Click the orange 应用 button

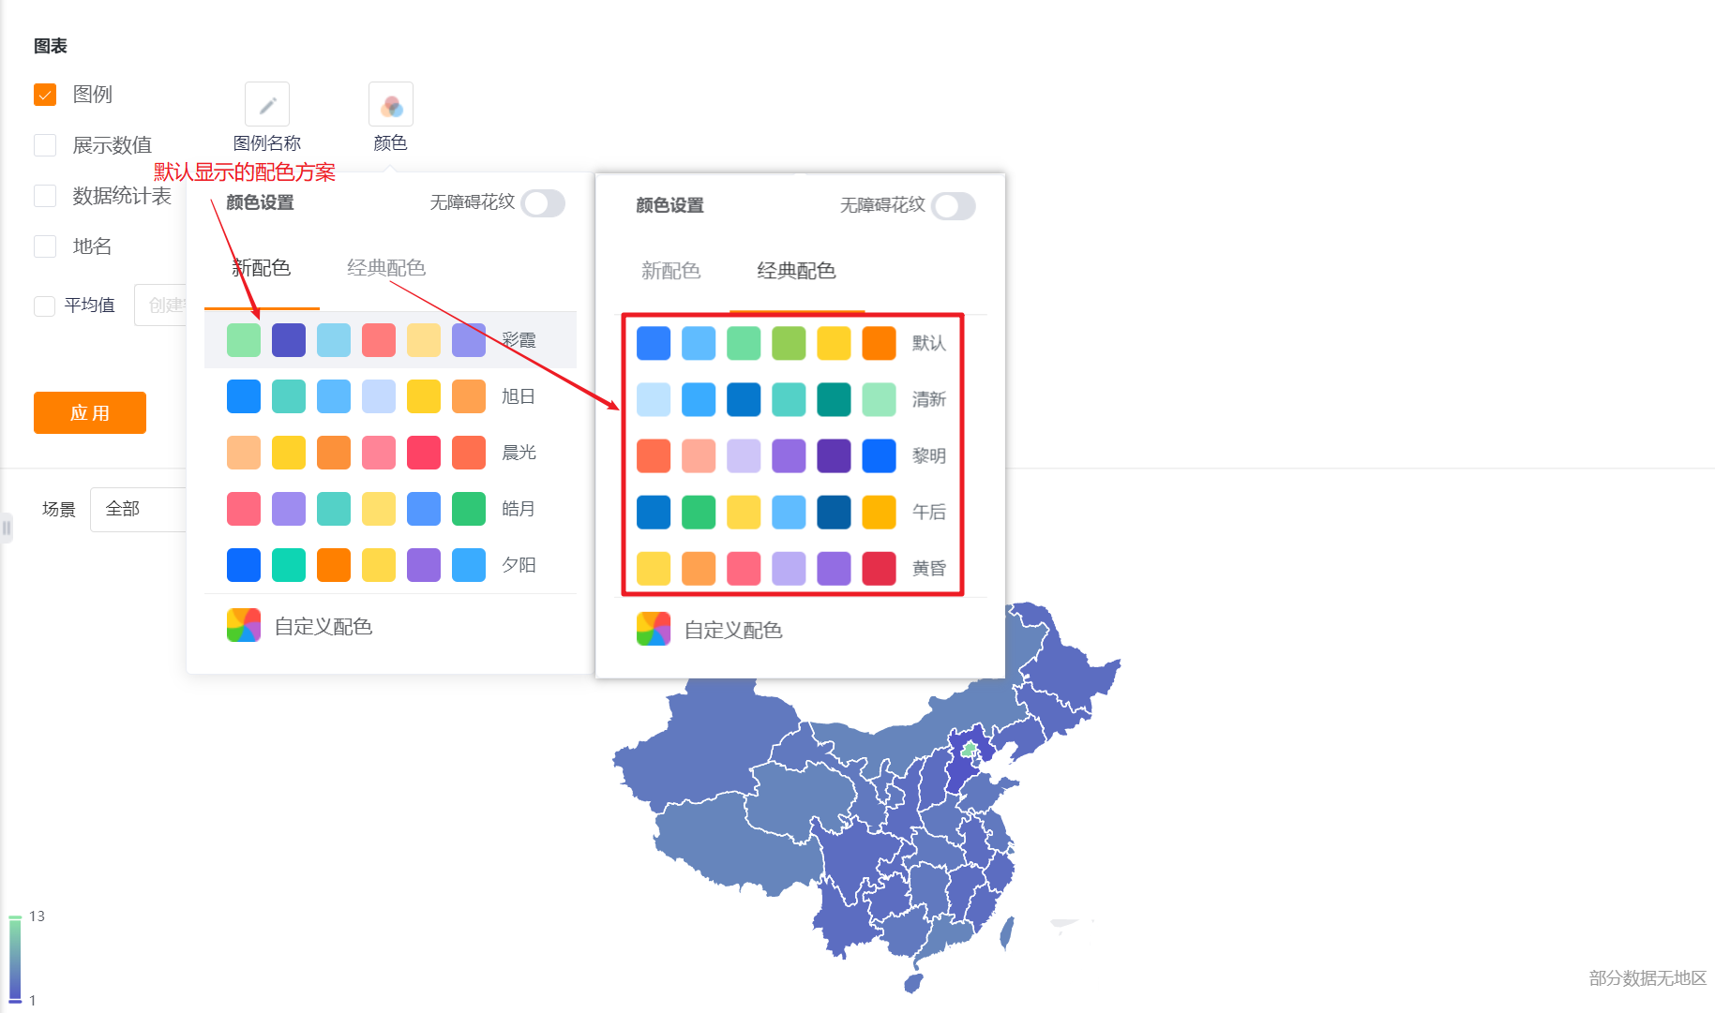90,413
